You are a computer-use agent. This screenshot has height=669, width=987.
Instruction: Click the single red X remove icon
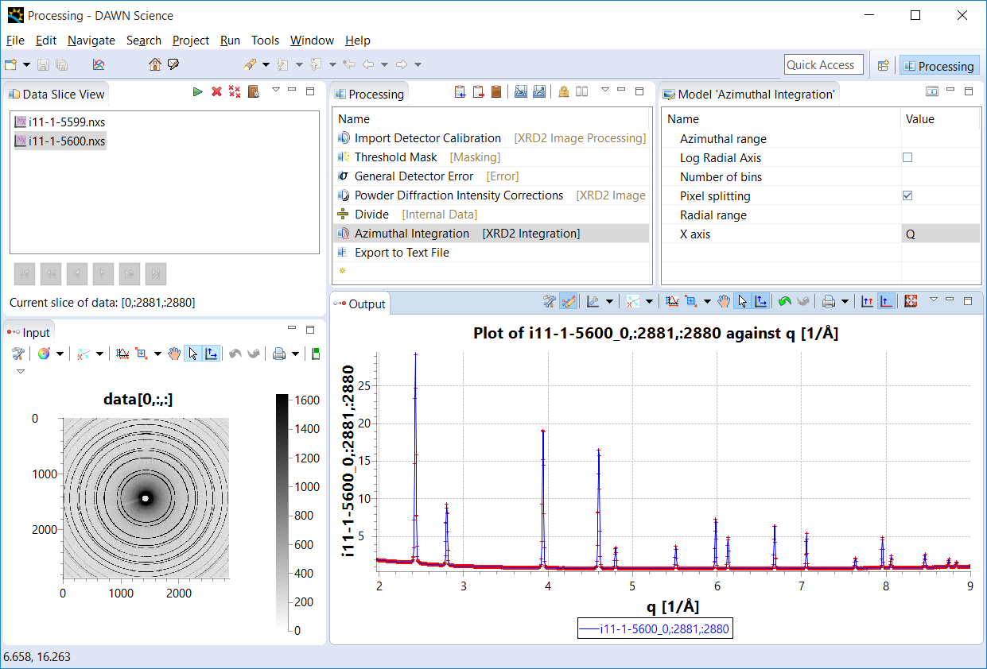(x=216, y=92)
